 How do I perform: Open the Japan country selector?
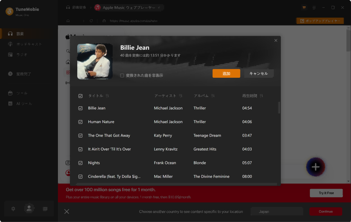click(x=277, y=211)
